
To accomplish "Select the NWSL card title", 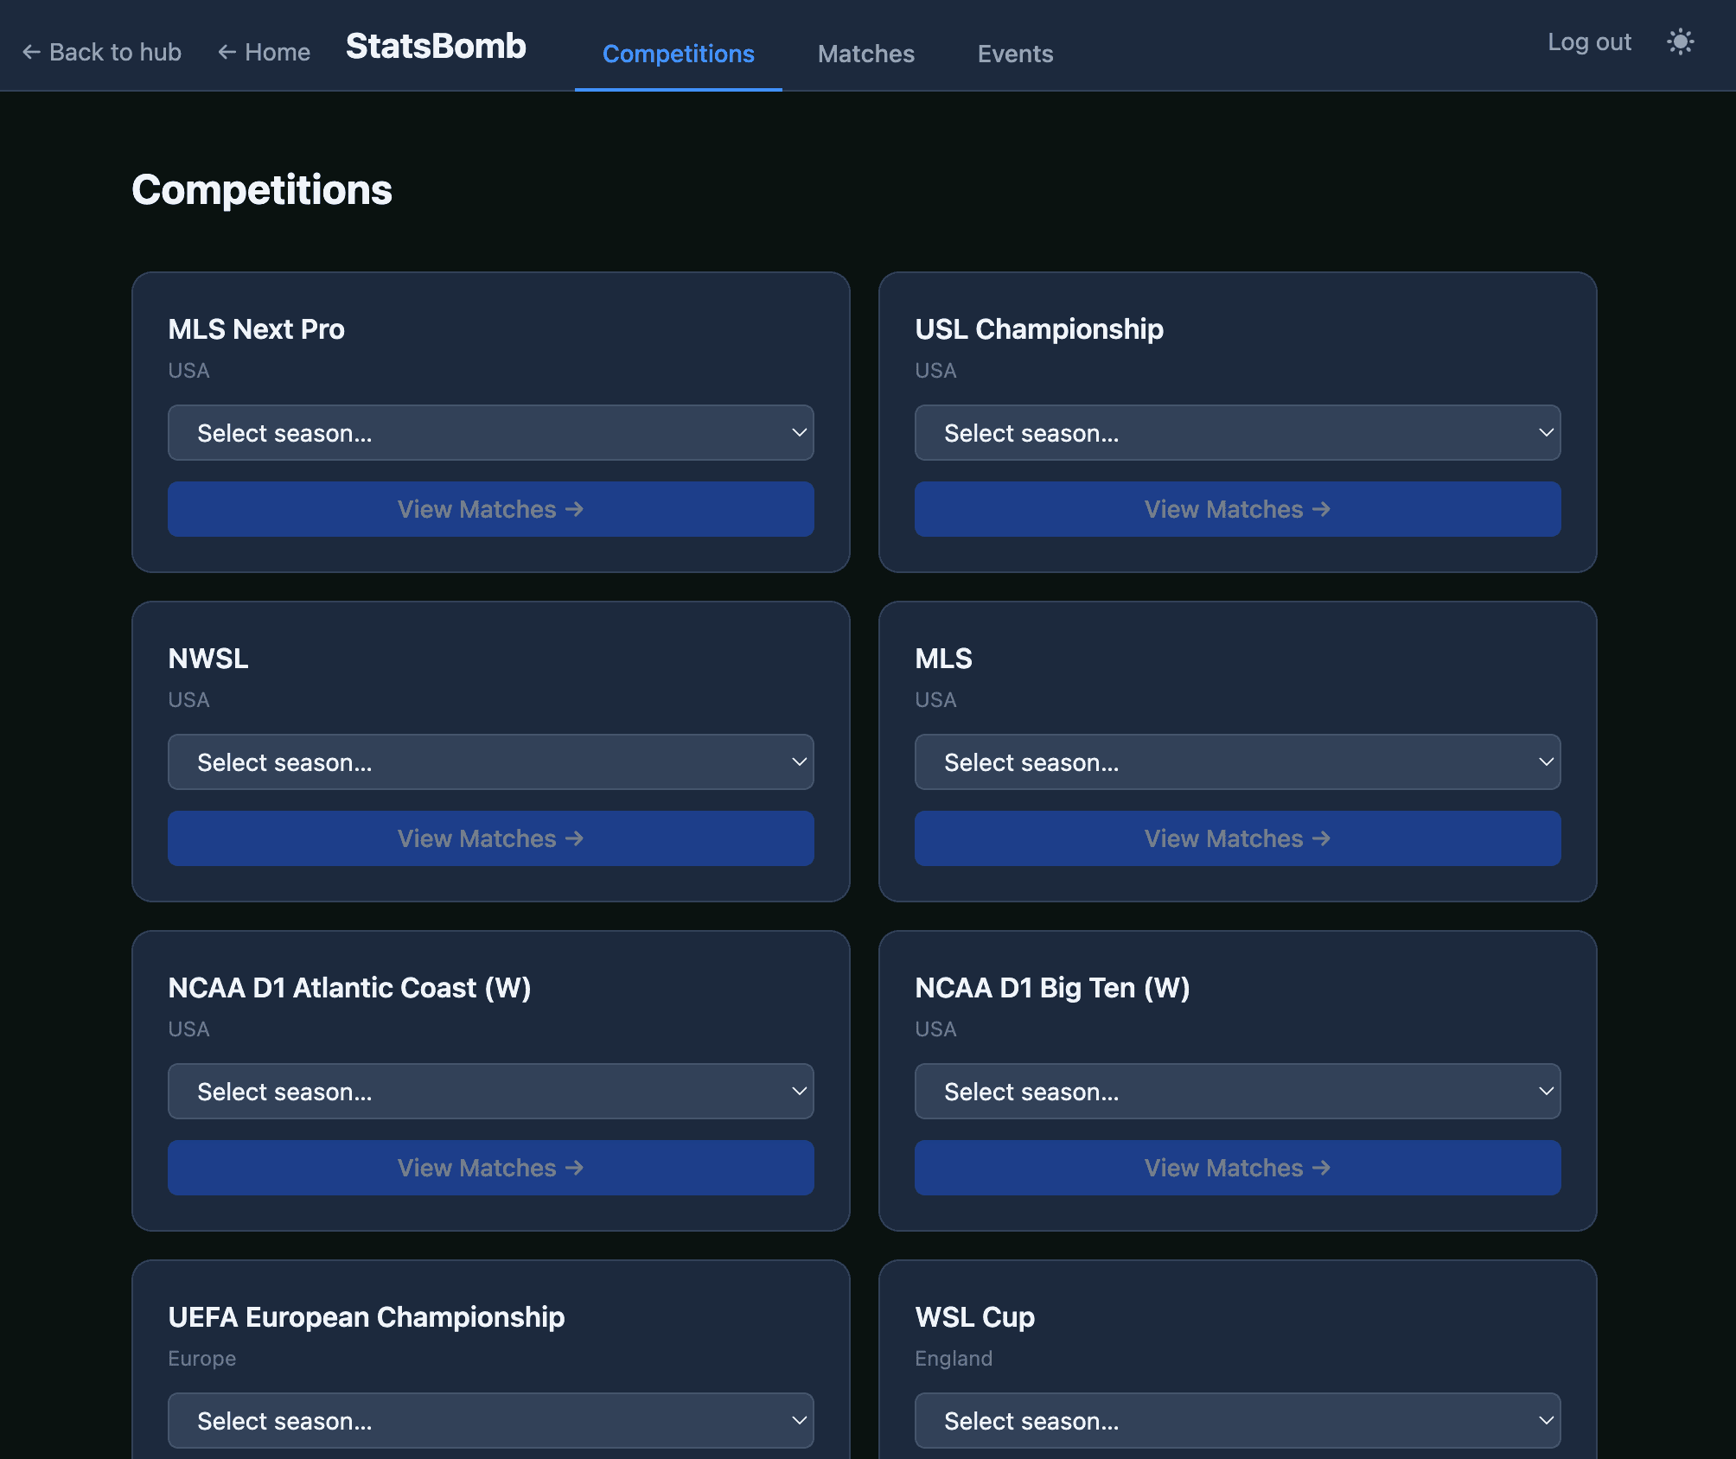I will (x=208, y=659).
